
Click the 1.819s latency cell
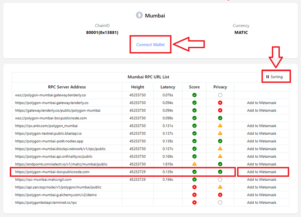(x=168, y=164)
